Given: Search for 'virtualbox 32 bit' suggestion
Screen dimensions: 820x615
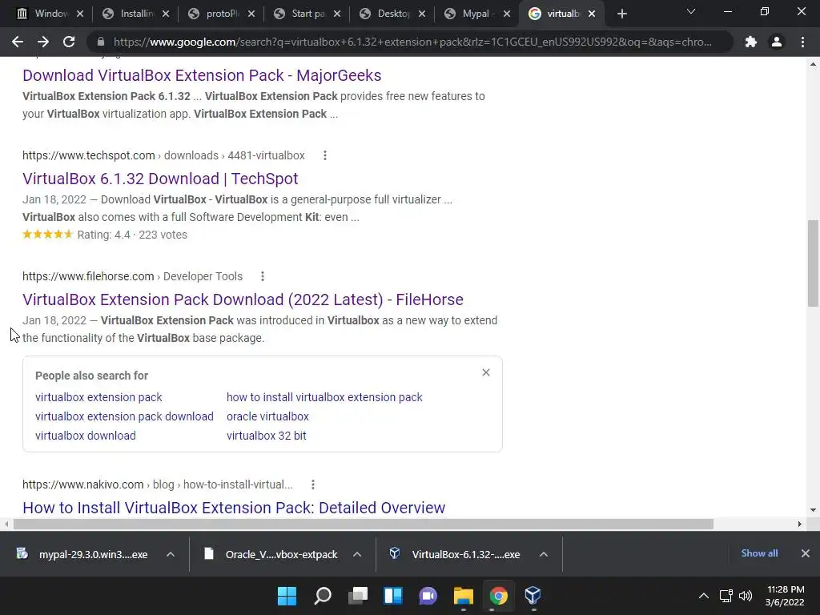Looking at the screenshot, I should click(x=266, y=436).
